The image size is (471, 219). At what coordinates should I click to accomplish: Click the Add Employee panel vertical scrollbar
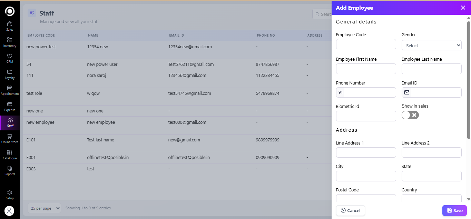point(468,79)
